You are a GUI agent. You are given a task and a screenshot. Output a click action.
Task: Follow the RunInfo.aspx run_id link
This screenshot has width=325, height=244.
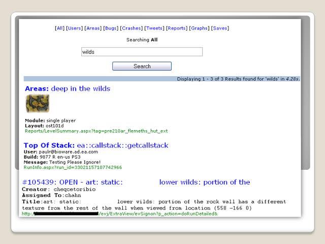coord(73,167)
